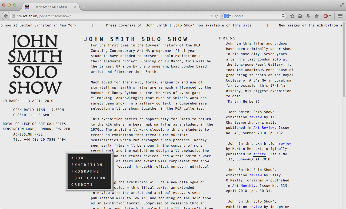The height and width of the screenshot is (209, 346).
Task: Reload the page with the refresh icon
Action: (216, 16)
